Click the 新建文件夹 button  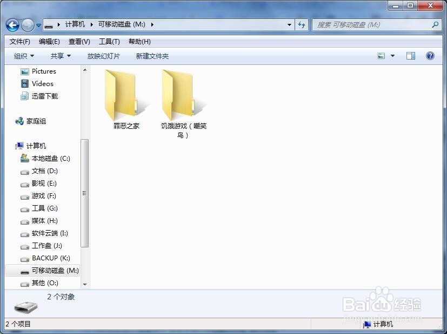point(152,56)
